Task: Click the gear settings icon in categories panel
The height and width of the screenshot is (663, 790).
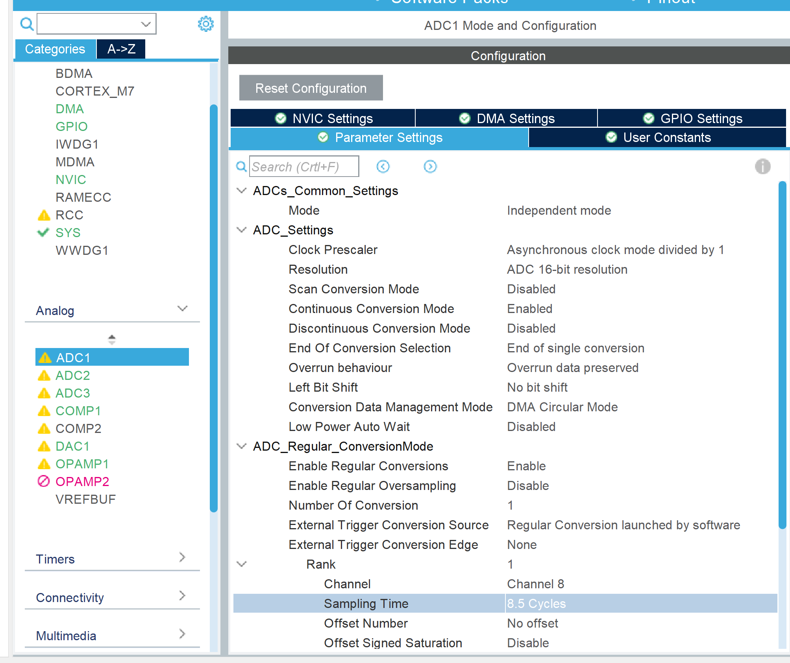Action: pos(205,24)
